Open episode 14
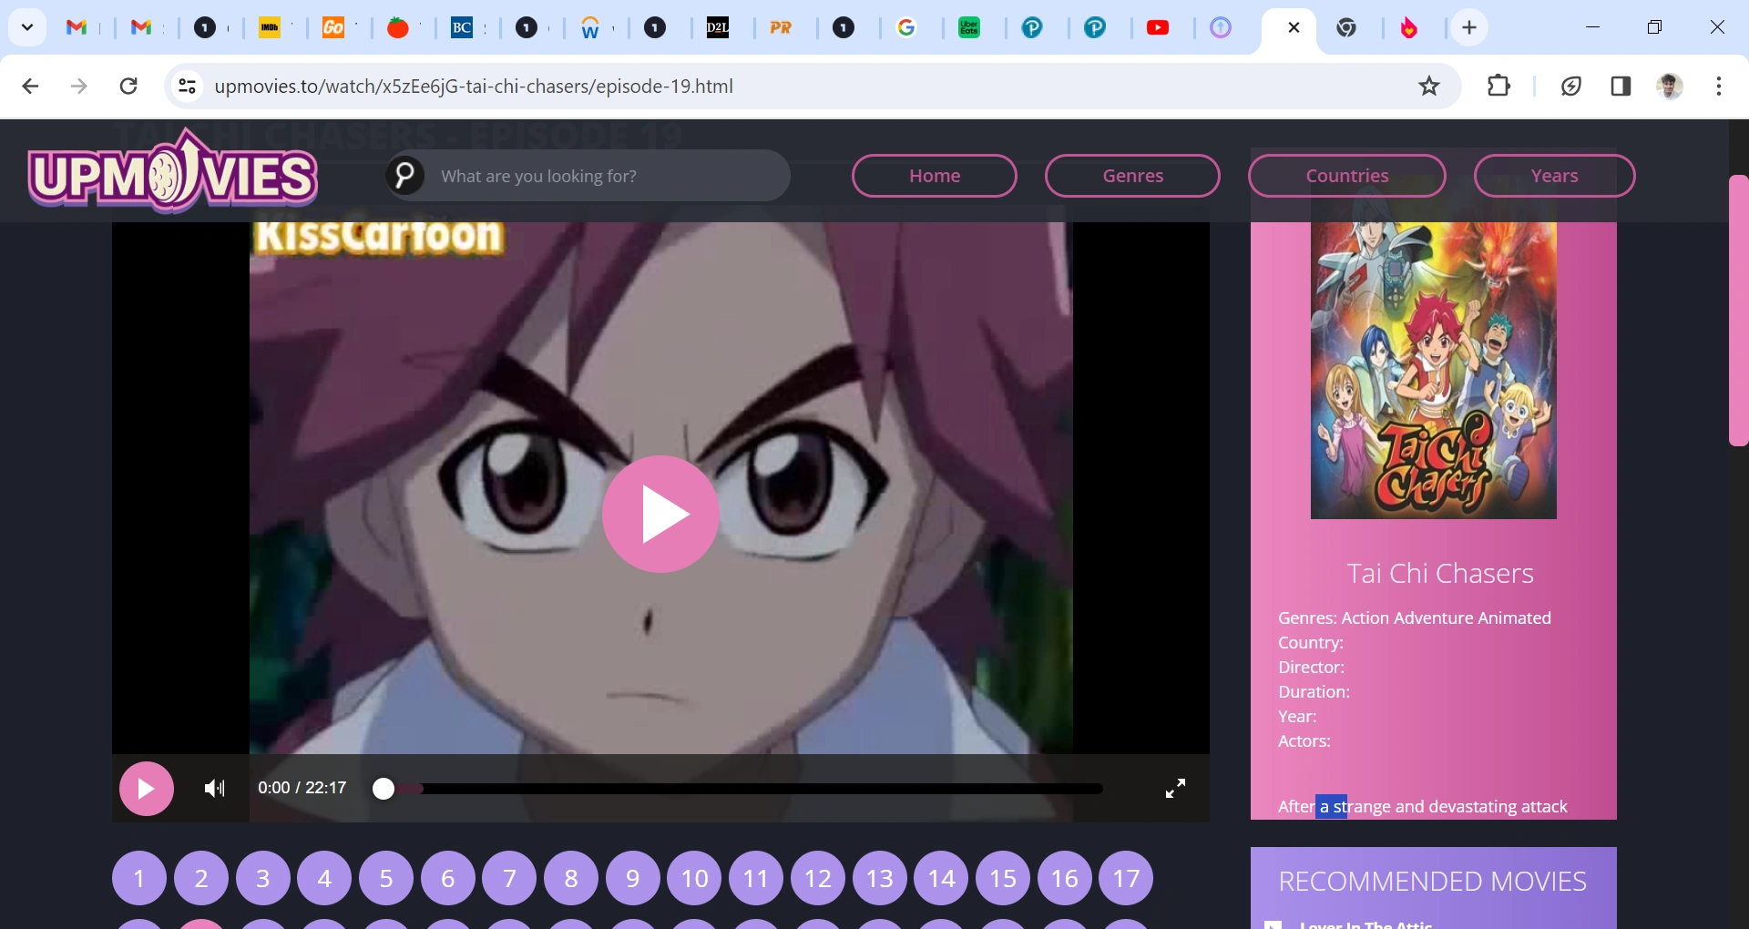The height and width of the screenshot is (929, 1749). tap(941, 878)
